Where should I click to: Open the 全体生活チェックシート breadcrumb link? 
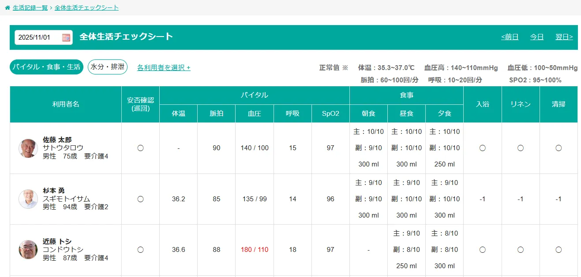[86, 8]
